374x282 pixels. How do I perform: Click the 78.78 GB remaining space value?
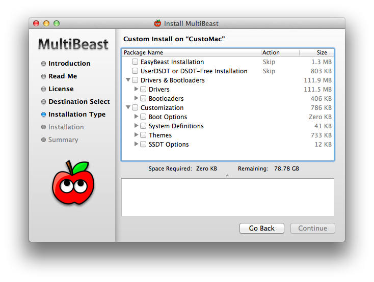pos(286,168)
